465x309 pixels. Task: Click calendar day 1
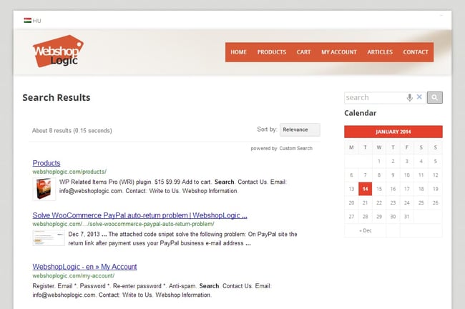tap(379, 162)
